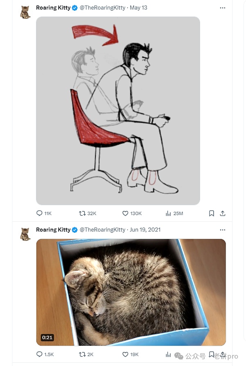This screenshot has height=366, width=246.
Task: Play the sleeping kitten video
Action: click(x=131, y=292)
